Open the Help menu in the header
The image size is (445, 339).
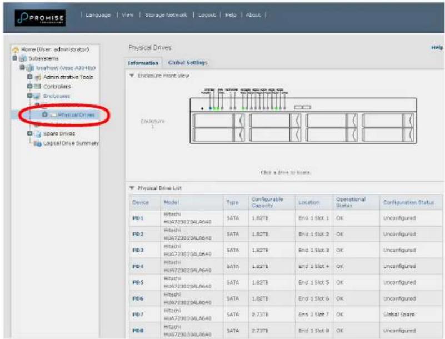[231, 15]
